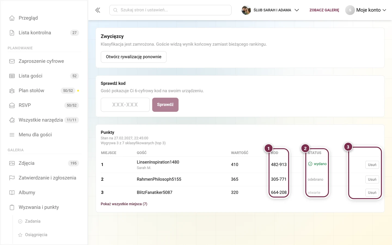Click Wszystkie narzędzia puzzle icon

point(12,120)
